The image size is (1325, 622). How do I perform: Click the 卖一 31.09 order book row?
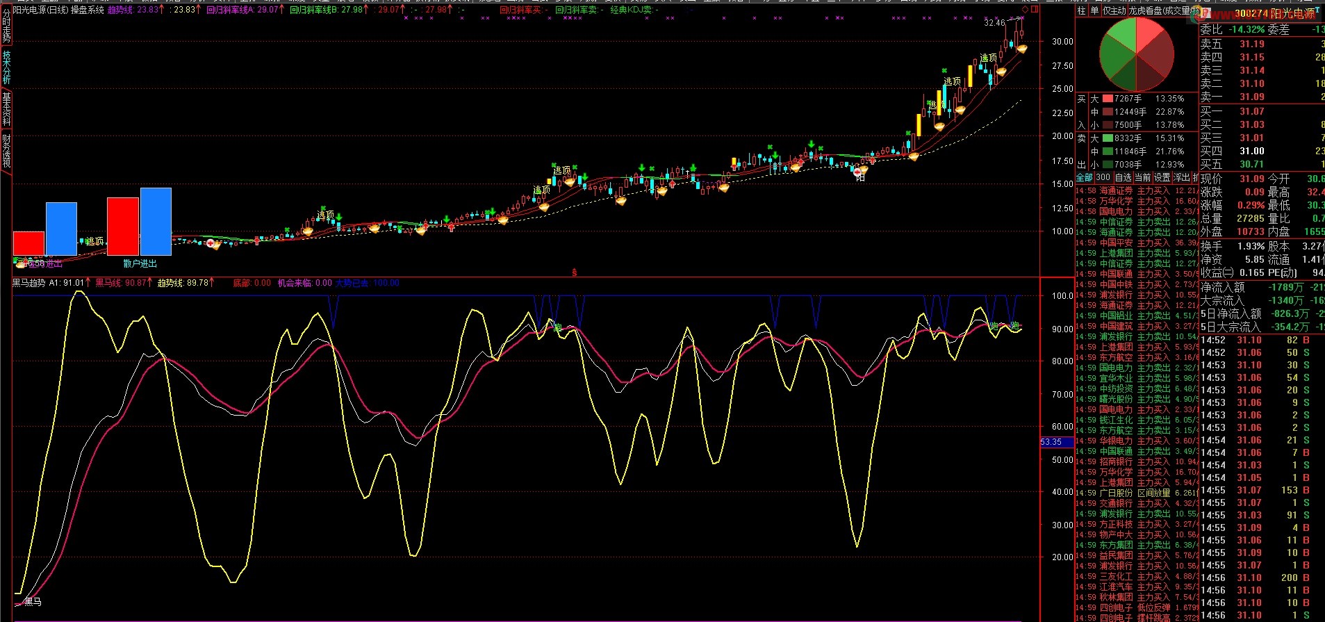click(x=1262, y=97)
